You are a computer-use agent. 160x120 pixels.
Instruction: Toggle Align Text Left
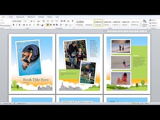[48, 25]
